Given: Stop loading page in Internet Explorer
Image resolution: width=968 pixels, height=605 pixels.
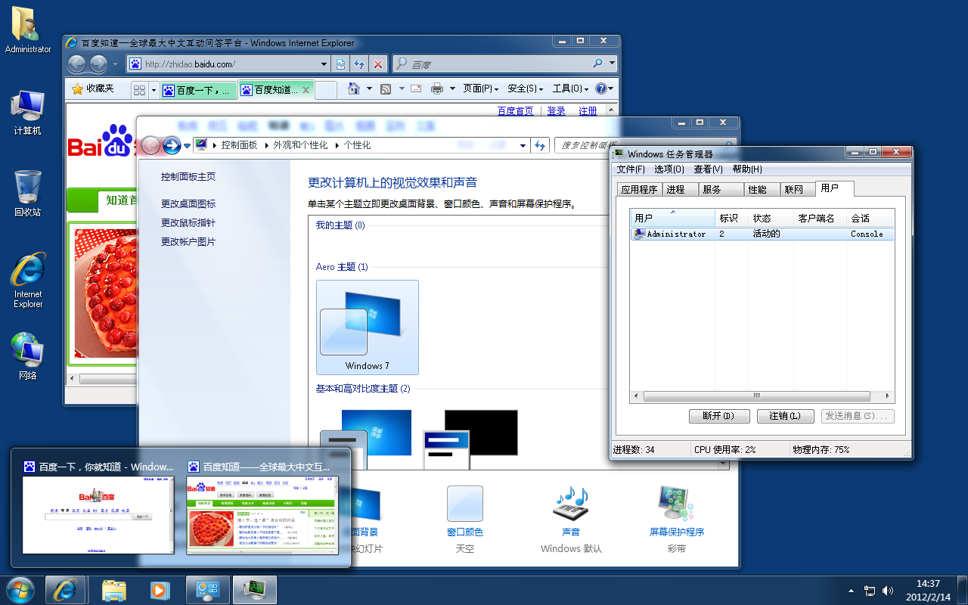Looking at the screenshot, I should (x=378, y=64).
